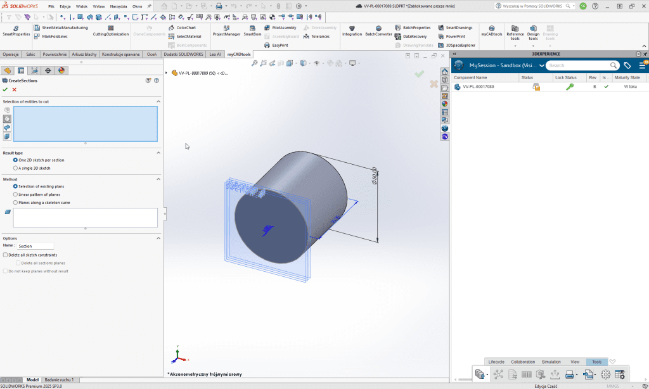
Task: Open CuttingOptimization tool
Action: pos(110,30)
